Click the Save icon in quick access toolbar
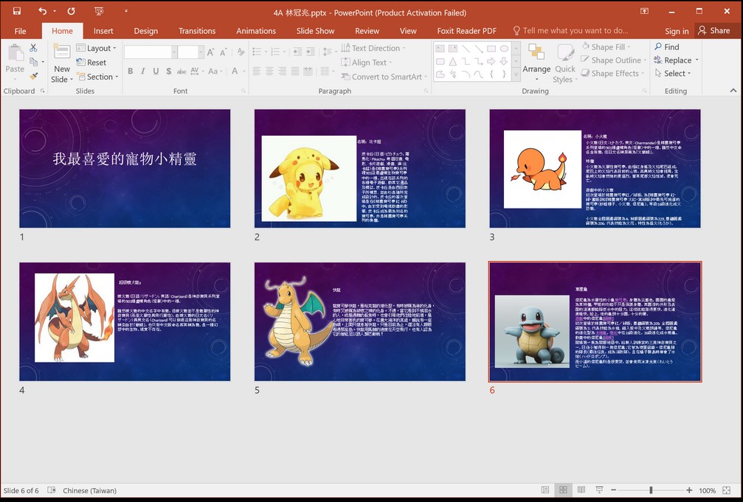This screenshot has width=743, height=502. pos(17,11)
